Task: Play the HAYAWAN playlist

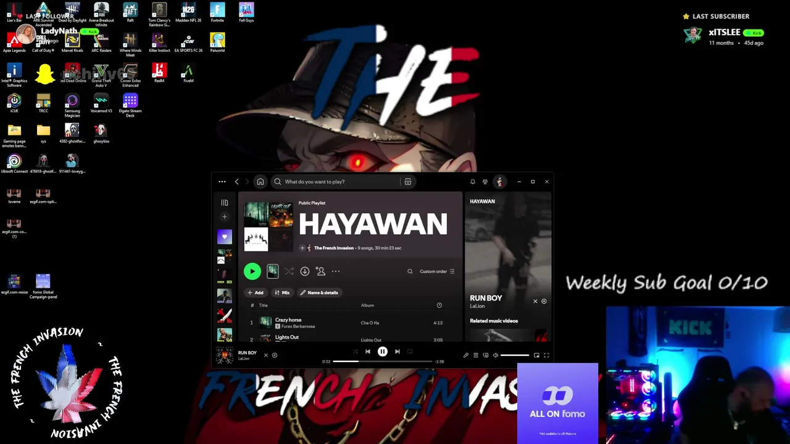Action: pyautogui.click(x=252, y=271)
